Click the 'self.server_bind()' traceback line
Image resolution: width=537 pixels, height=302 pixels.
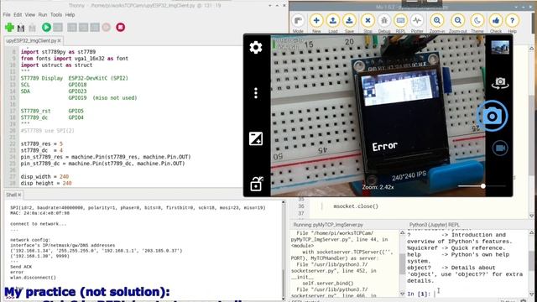click(328, 284)
